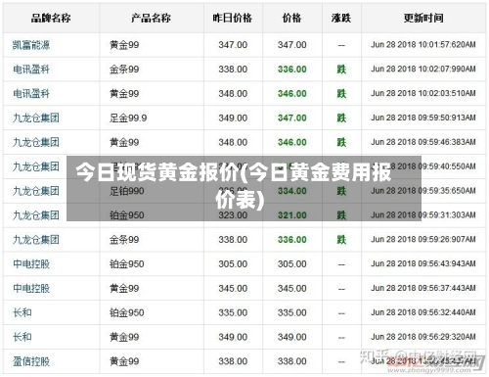This screenshot has height=377, width=489.
Task: Select timestamp Jun 28 2018 09:59:50:913AM
Action: coord(423,118)
